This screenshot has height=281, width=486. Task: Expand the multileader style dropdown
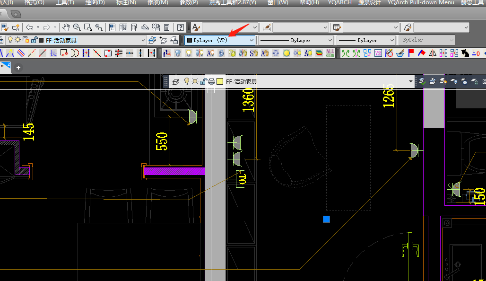tap(466, 27)
